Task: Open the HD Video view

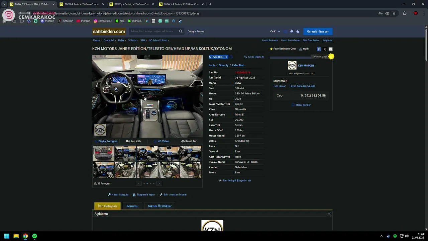Action: (x=162, y=141)
